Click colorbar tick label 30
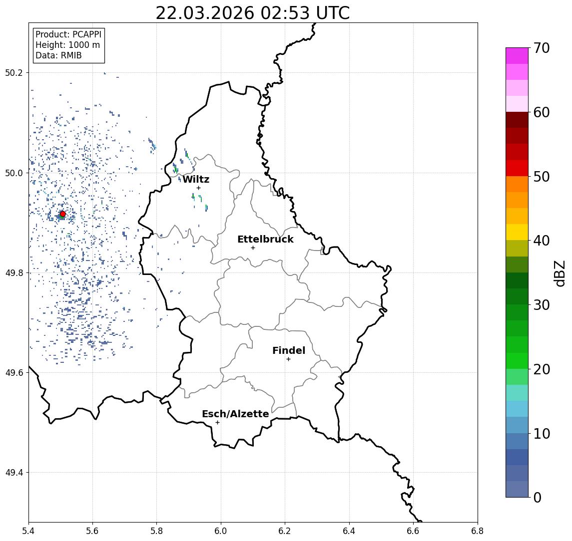Viewport: 572px width, 541px height. (542, 305)
